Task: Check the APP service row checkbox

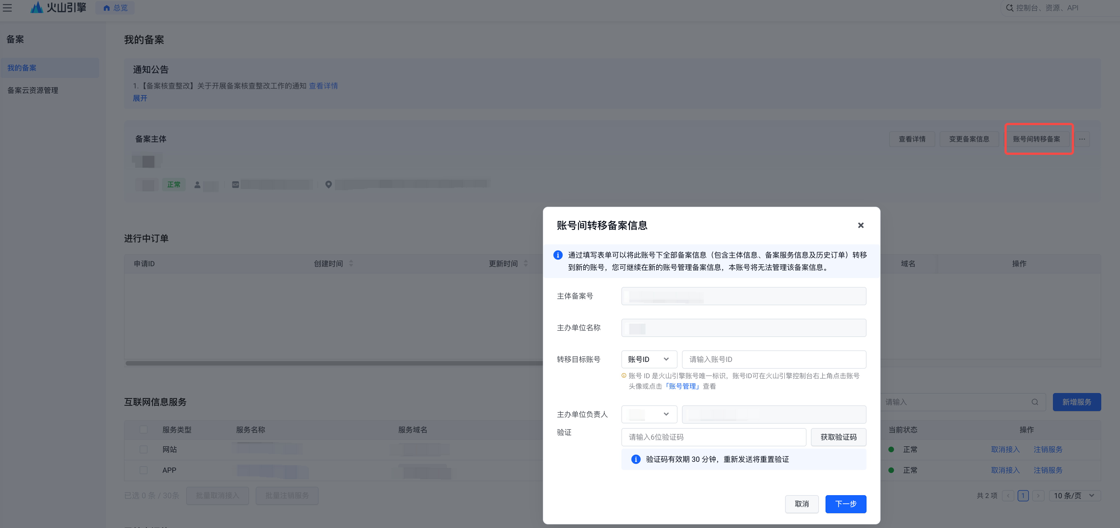Action: pyautogui.click(x=144, y=470)
